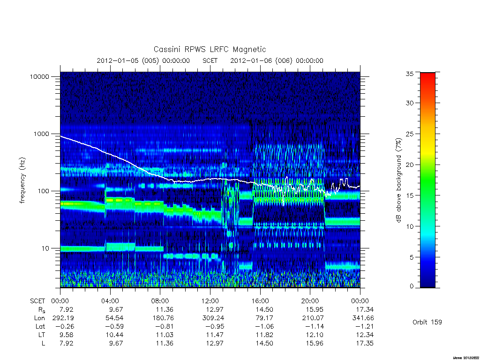Click the 'SCET' row label below the plot

[37, 301]
